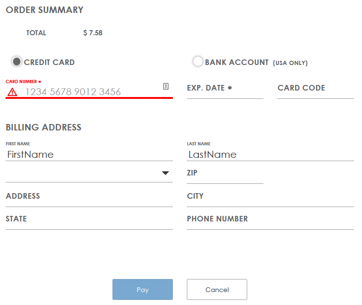Choose the Bank Account radio button
362x305 pixels.
click(198, 62)
